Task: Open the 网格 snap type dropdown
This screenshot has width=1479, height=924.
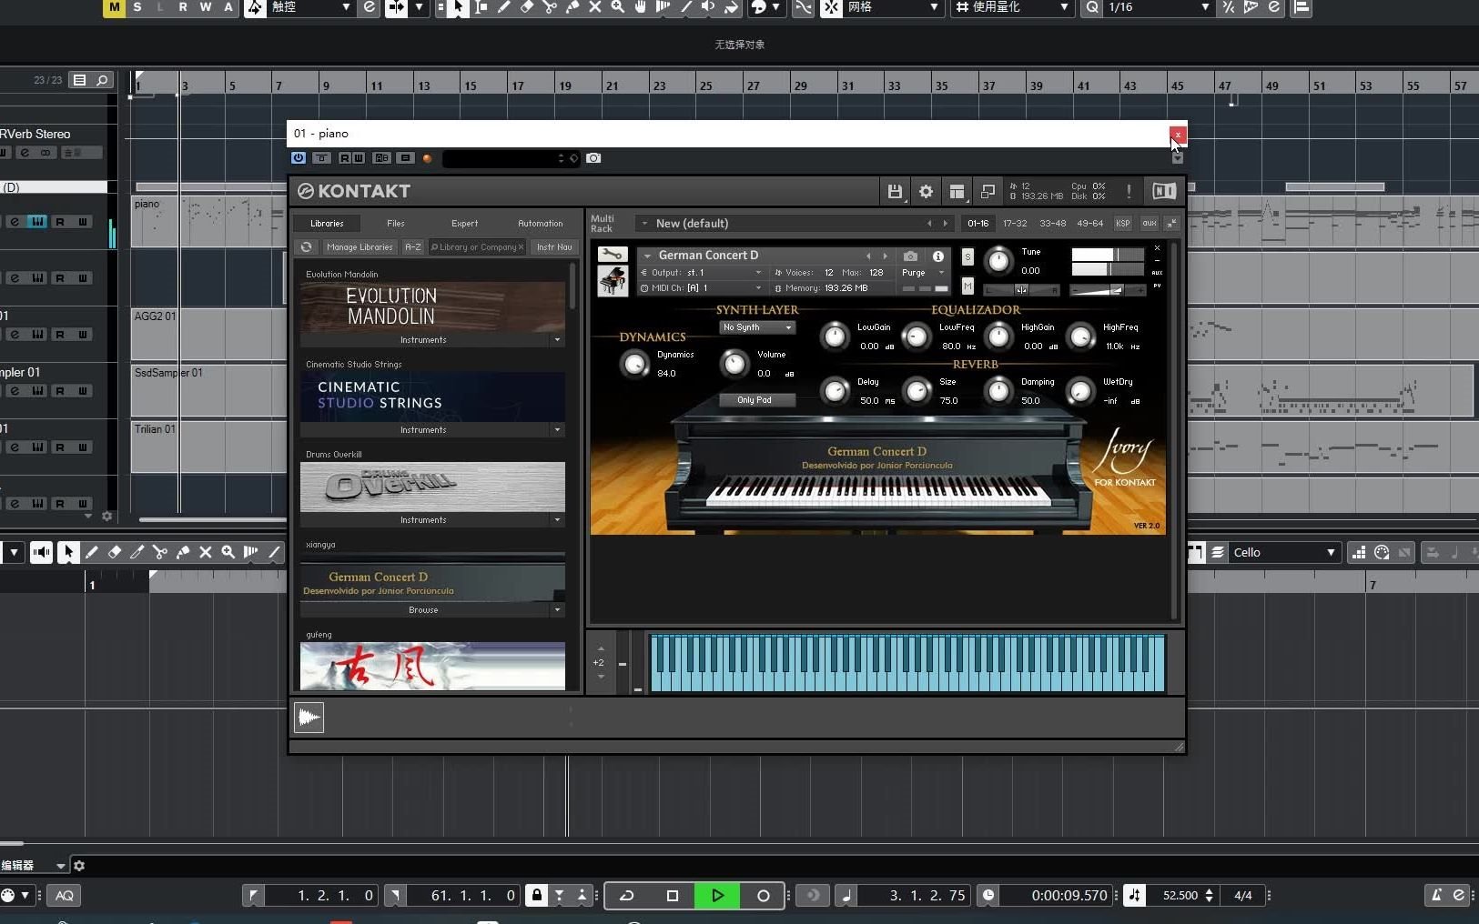Action: [892, 7]
